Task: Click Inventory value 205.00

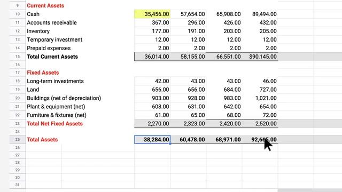Action: pyautogui.click(x=268, y=31)
